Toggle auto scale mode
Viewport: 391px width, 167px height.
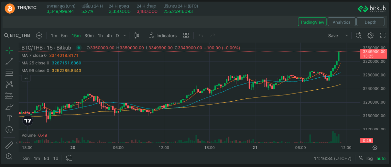[x=381, y=159]
